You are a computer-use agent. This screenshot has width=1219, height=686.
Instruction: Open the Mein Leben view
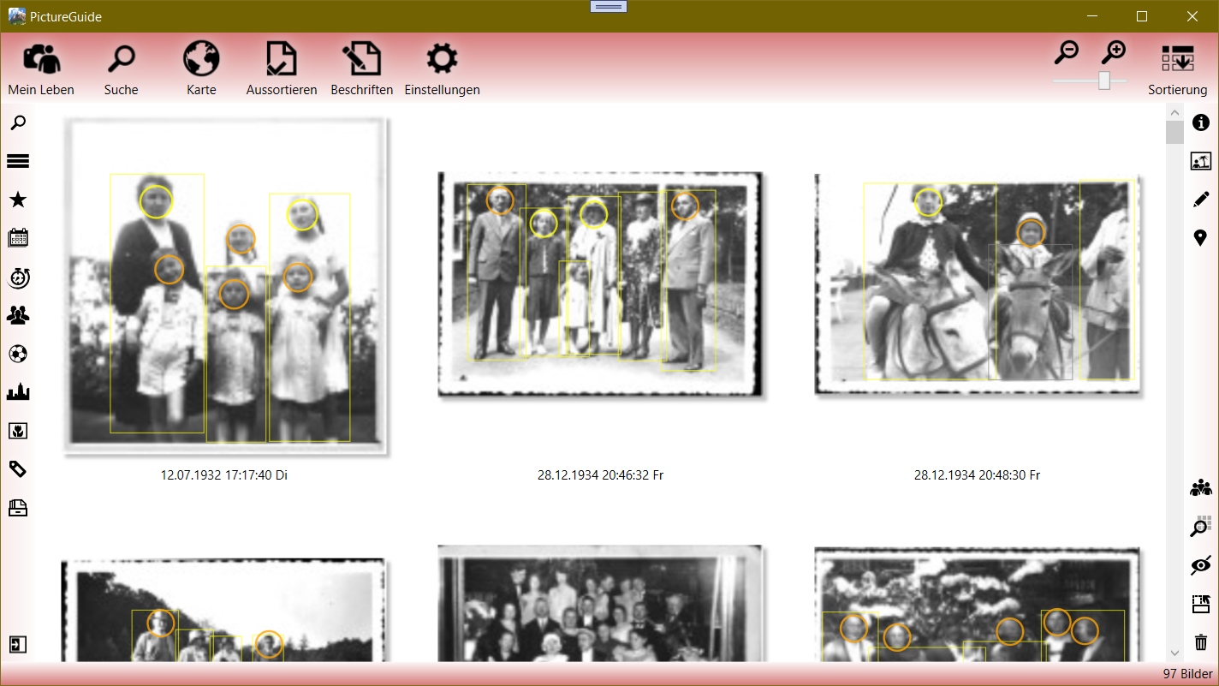[41, 69]
